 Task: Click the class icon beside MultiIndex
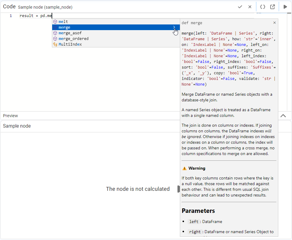(x=55, y=44)
